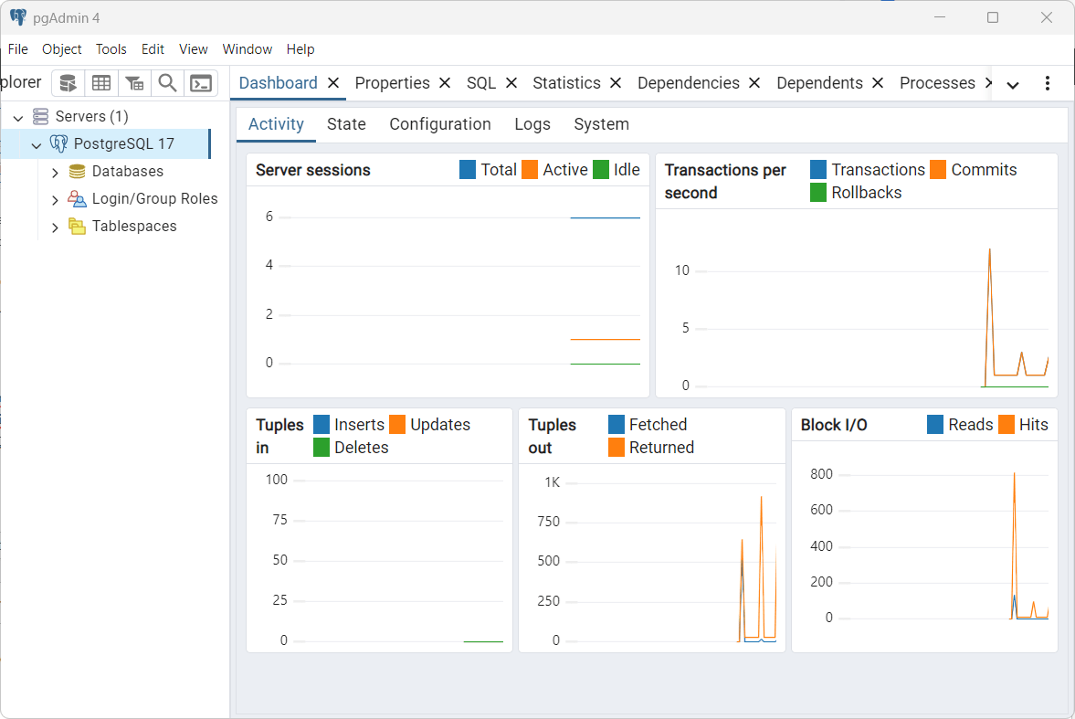This screenshot has height=719, width=1075.
Task: Open the Configuration sub-tab
Action: 440,124
